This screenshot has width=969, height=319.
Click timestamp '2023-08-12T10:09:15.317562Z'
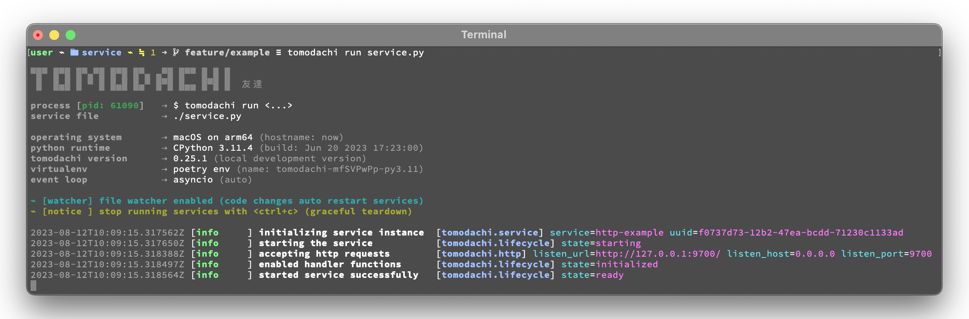[108, 233]
